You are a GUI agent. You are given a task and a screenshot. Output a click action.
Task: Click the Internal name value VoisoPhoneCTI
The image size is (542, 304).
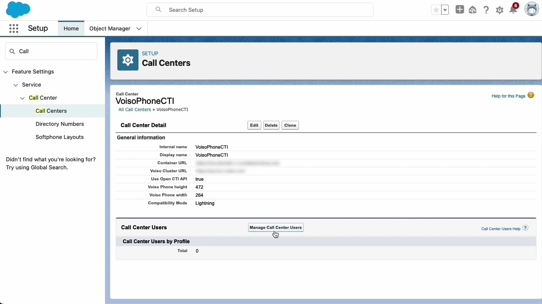pyautogui.click(x=212, y=147)
